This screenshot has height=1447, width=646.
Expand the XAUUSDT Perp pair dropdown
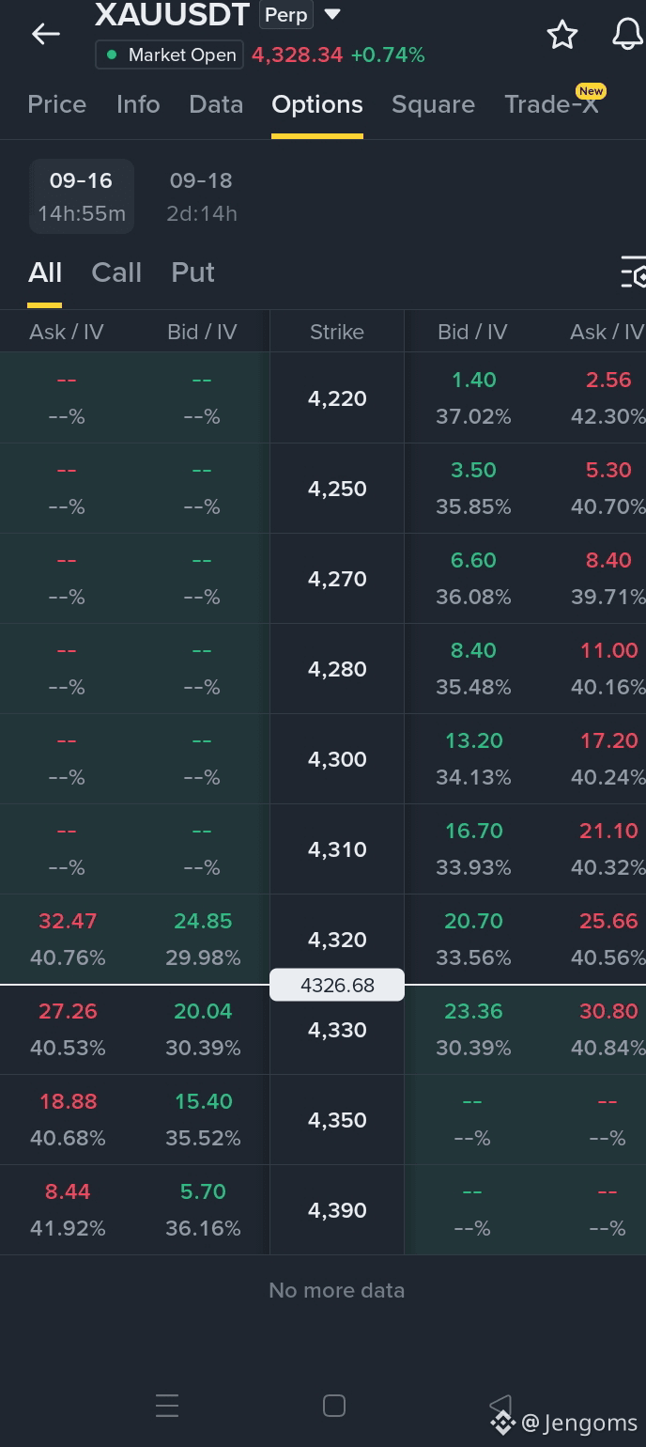(332, 14)
